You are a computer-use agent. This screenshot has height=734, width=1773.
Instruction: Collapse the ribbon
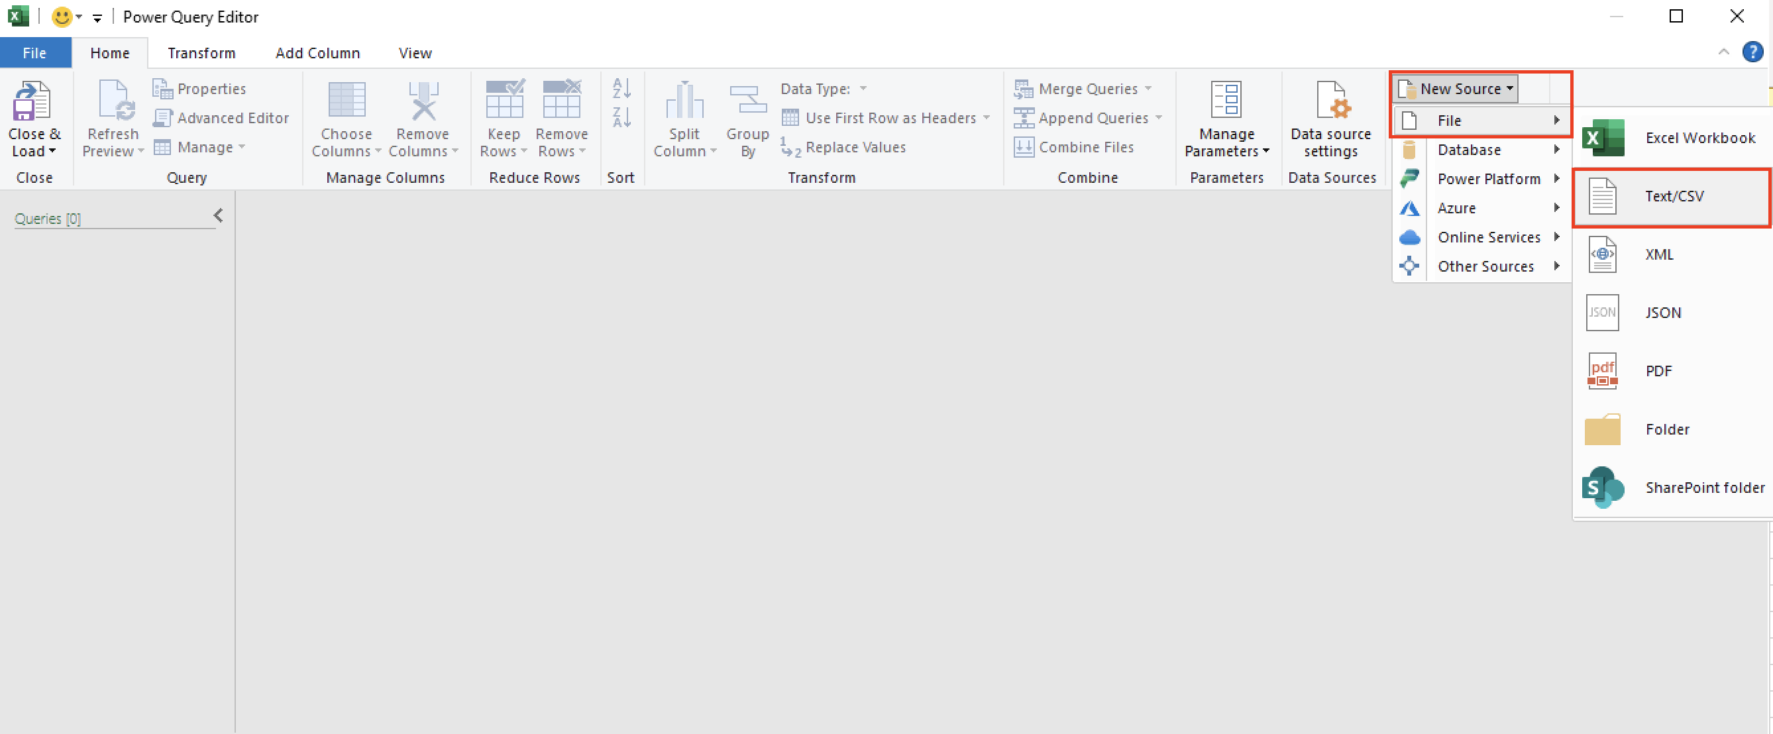tap(1723, 52)
